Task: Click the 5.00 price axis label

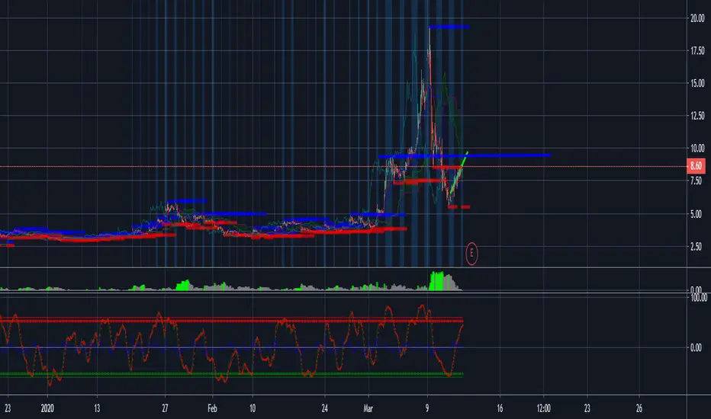Action: click(x=696, y=214)
